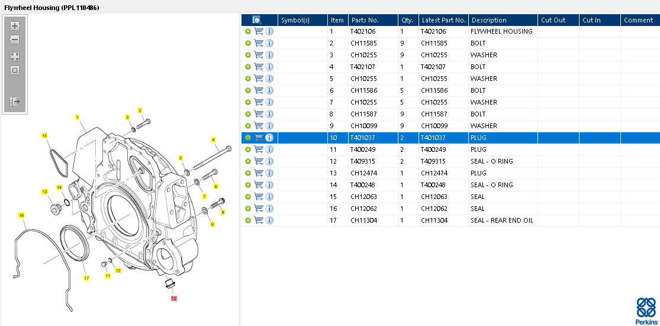
Task: Add FLYWHEEL HOUSING item 1 to cart
Action: click(259, 31)
